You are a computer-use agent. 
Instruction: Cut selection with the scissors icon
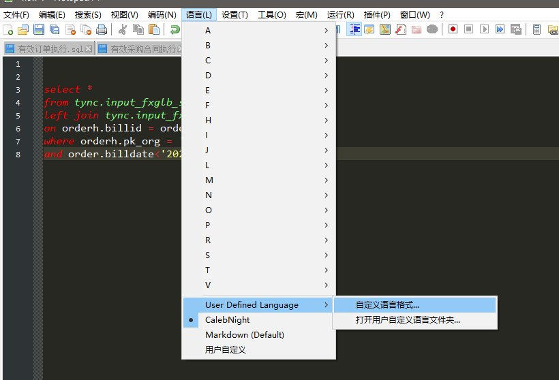[123, 29]
